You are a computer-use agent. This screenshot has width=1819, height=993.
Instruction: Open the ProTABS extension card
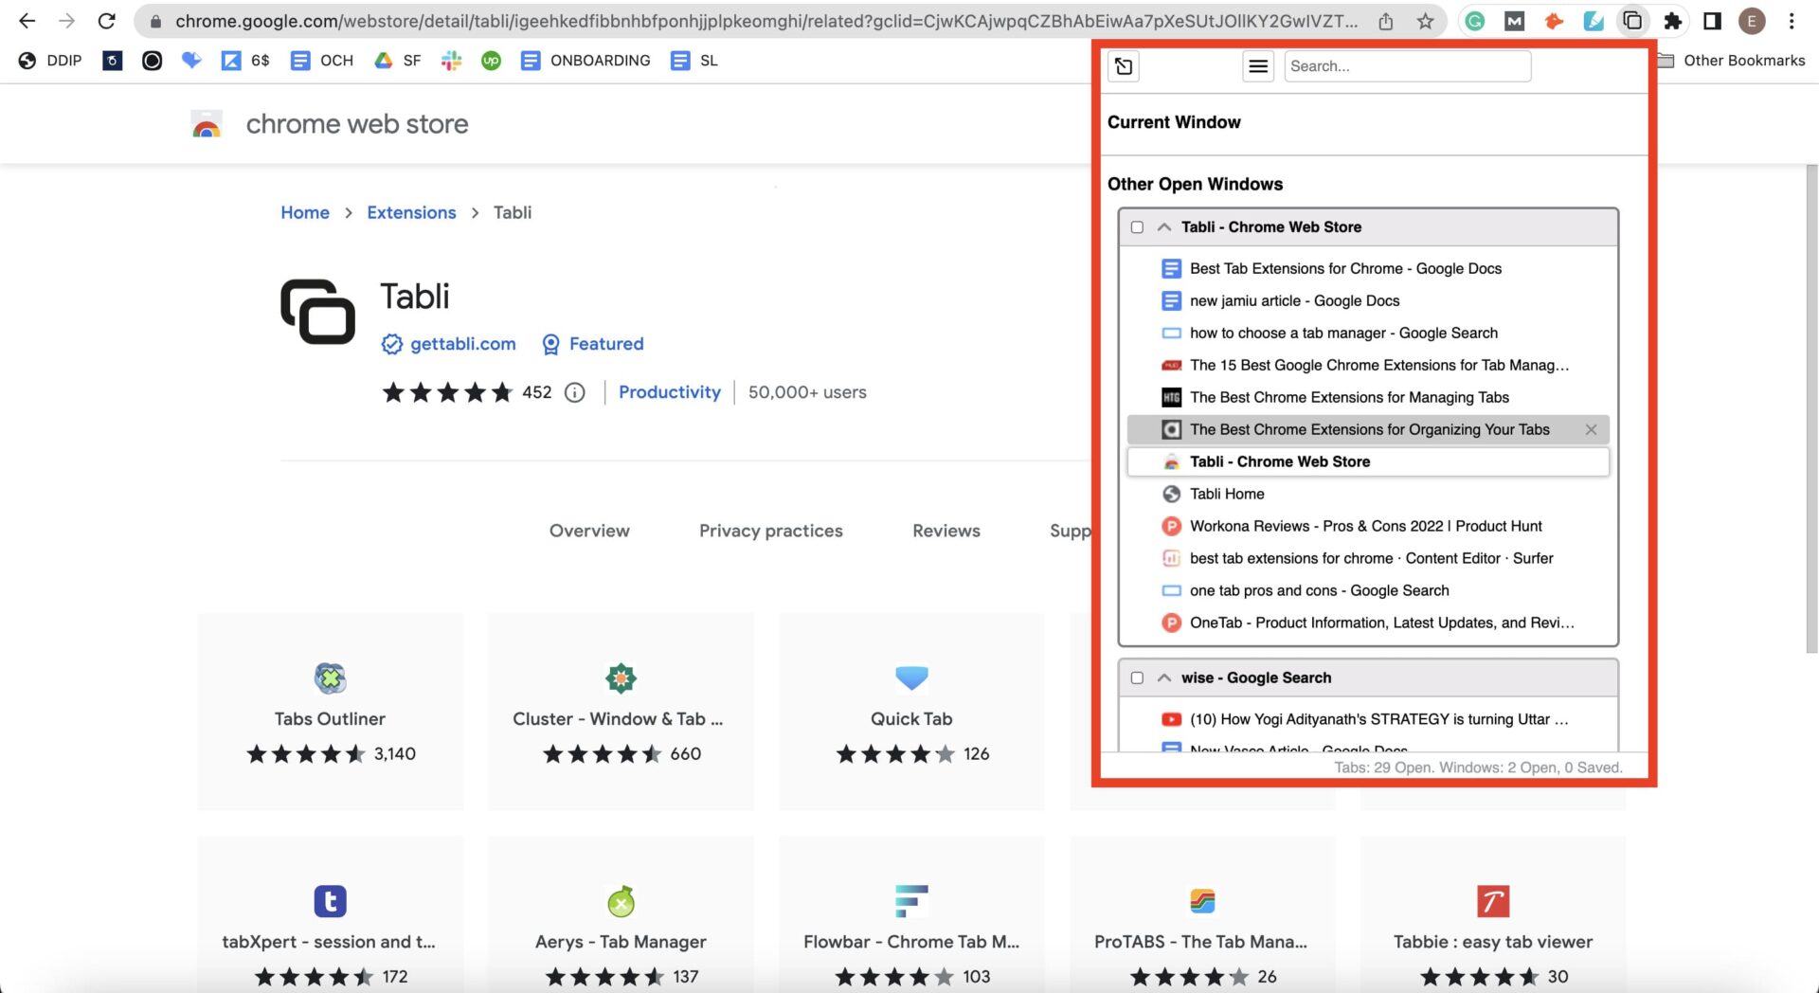click(x=1201, y=914)
